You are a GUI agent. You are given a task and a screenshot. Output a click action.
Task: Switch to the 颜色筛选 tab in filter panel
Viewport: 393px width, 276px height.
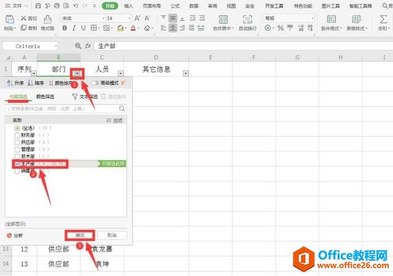[45, 96]
